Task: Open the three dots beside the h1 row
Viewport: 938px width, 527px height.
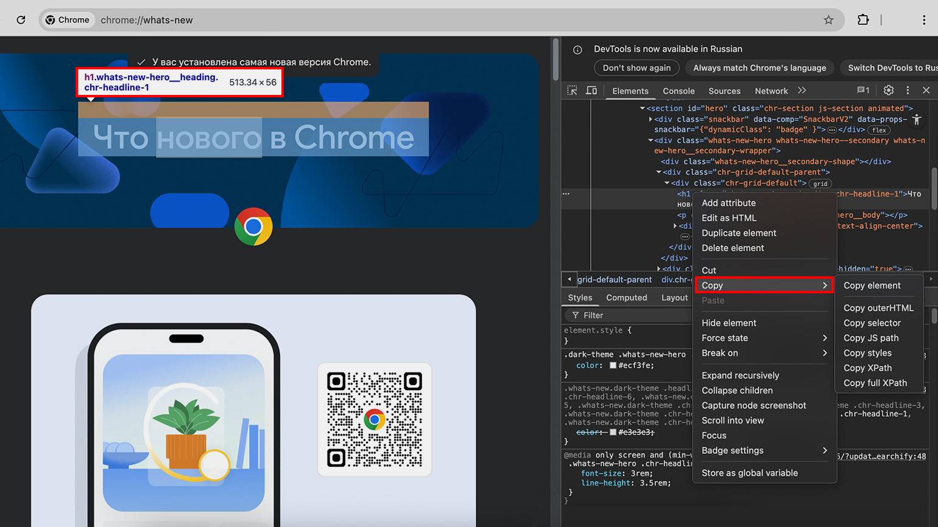Action: pyautogui.click(x=566, y=194)
